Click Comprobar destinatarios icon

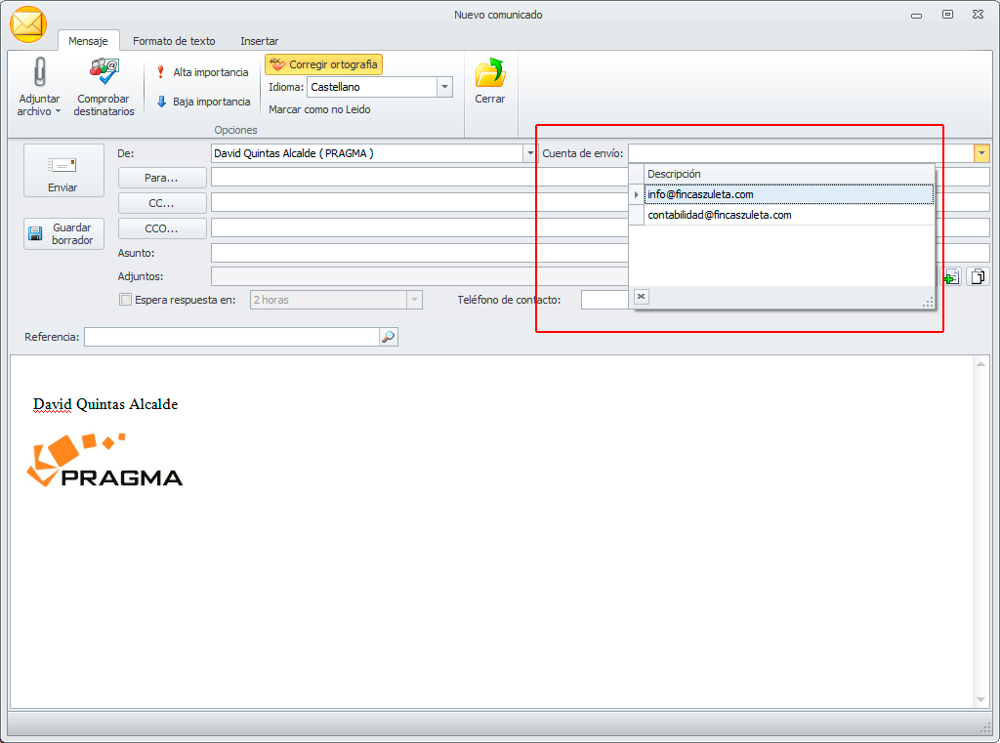(104, 72)
